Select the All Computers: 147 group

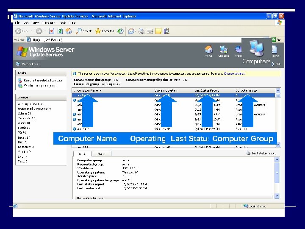point(30,104)
